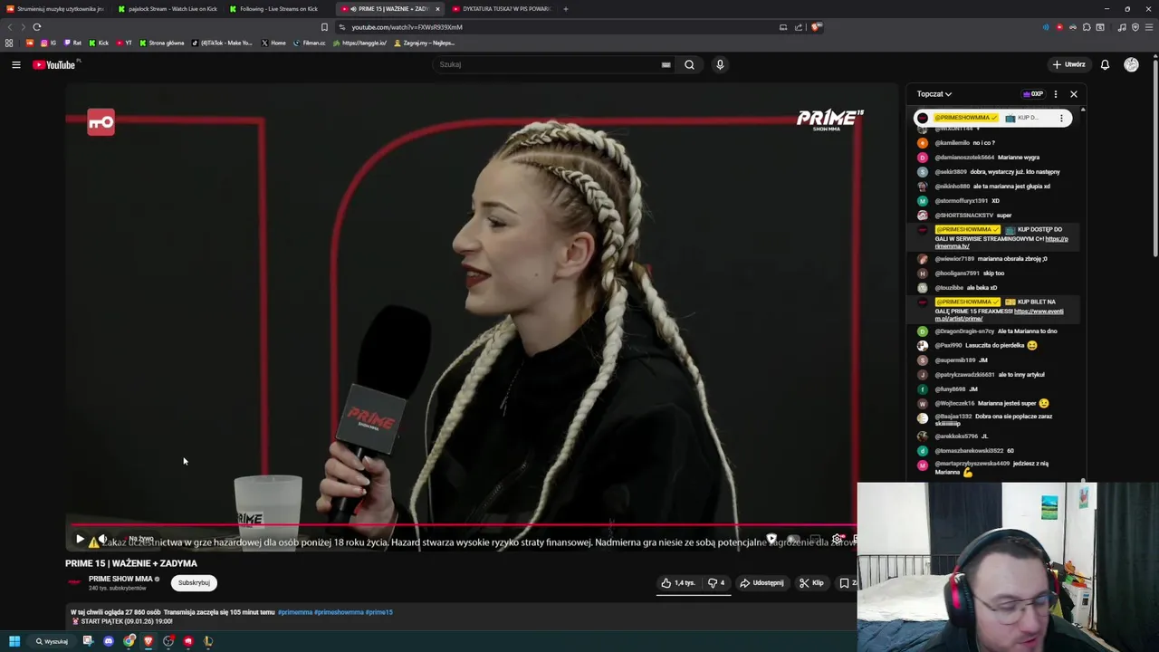Open Discord from the taskbar
The height and width of the screenshot is (652, 1159).
pos(109,641)
